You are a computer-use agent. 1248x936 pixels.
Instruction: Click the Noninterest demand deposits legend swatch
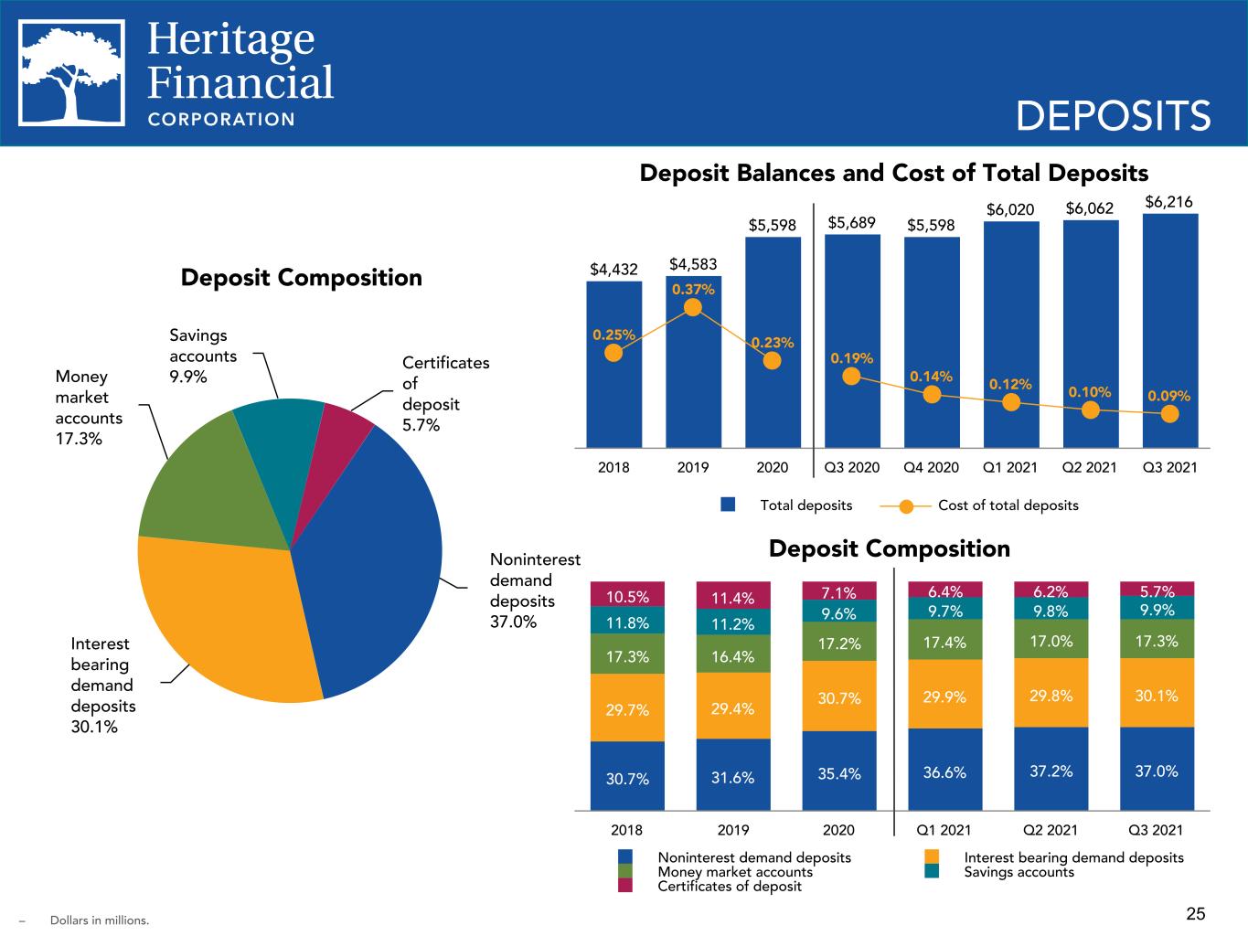click(x=625, y=857)
